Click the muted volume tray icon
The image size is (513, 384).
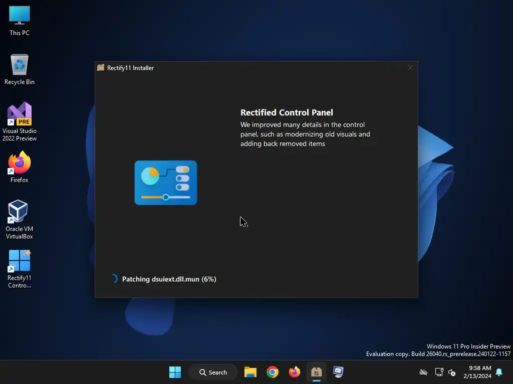pos(452,372)
